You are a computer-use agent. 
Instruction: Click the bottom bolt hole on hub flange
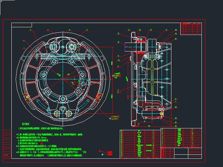point(63,98)
